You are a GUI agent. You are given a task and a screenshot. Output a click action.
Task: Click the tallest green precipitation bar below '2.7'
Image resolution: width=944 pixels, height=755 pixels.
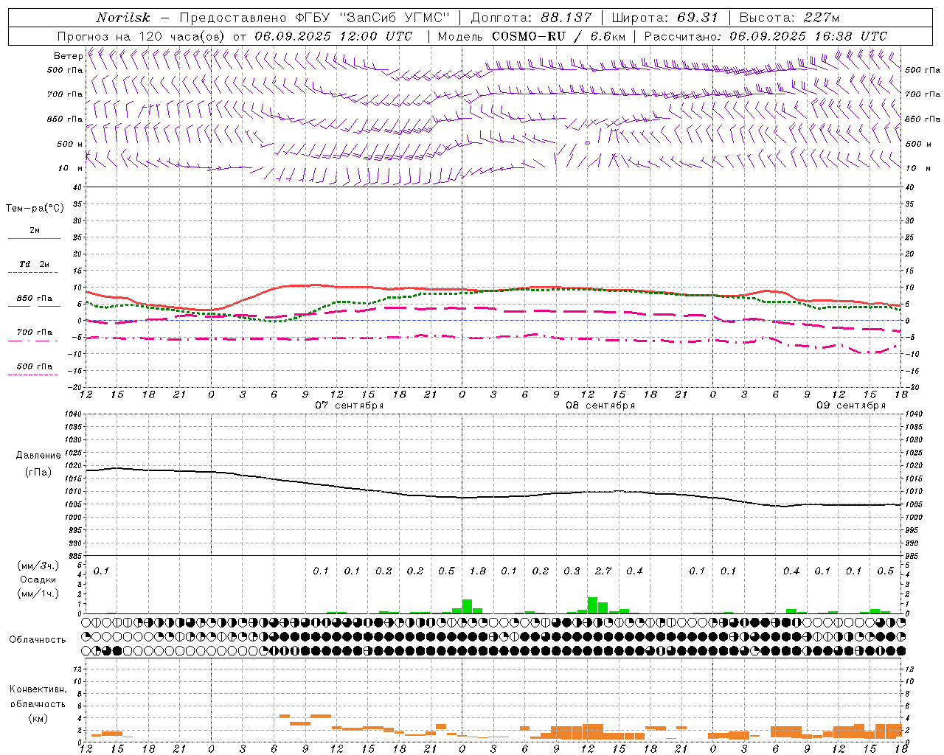592,605
